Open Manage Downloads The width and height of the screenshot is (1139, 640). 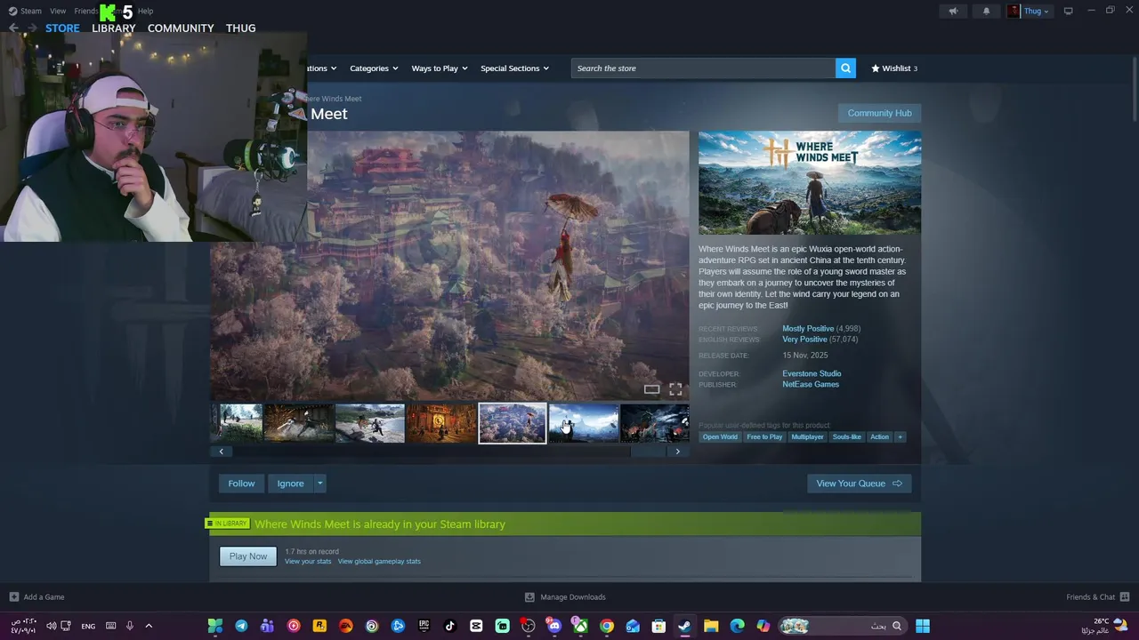tap(565, 597)
